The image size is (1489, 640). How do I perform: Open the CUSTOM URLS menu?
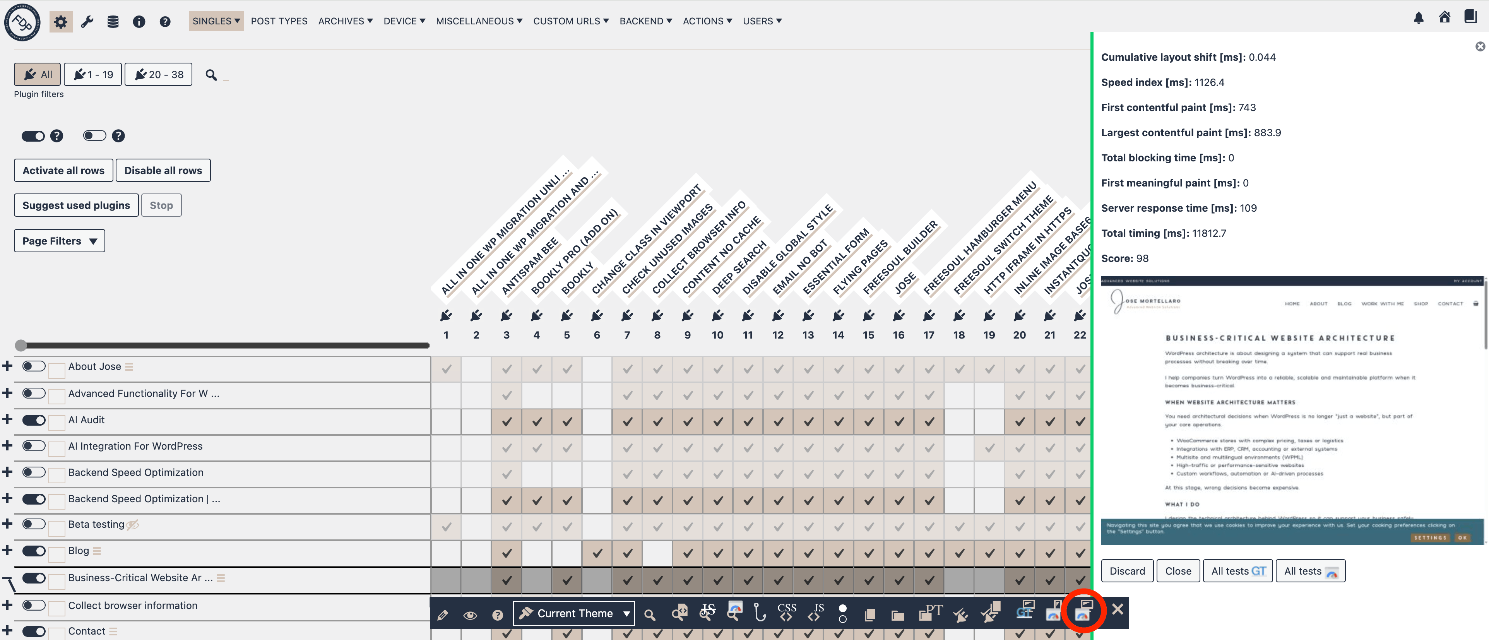pos(570,21)
